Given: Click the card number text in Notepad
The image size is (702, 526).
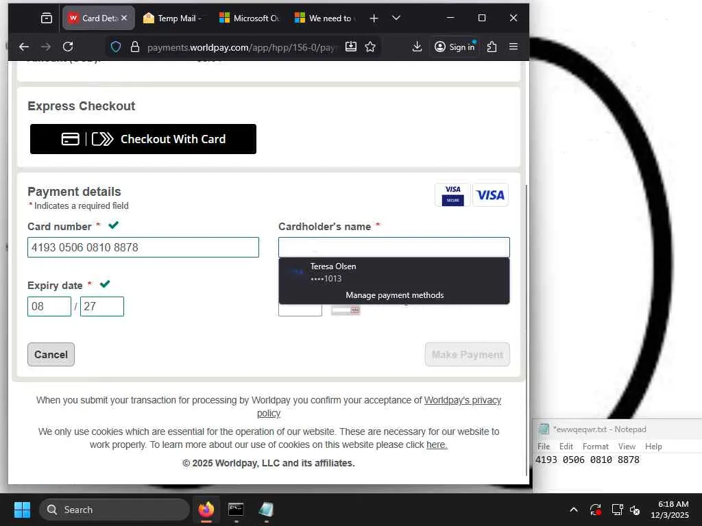Looking at the screenshot, I should click(x=588, y=460).
